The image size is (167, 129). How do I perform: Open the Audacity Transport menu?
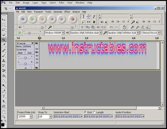coord(38,12)
